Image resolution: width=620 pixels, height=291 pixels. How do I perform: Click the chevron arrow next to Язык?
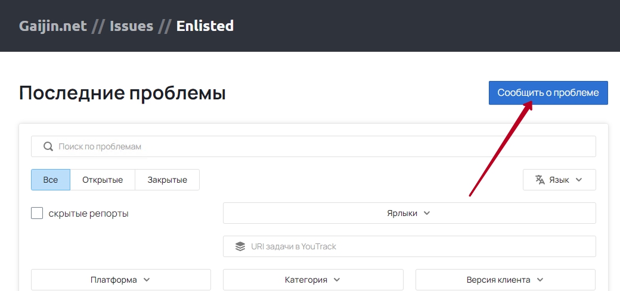click(579, 180)
